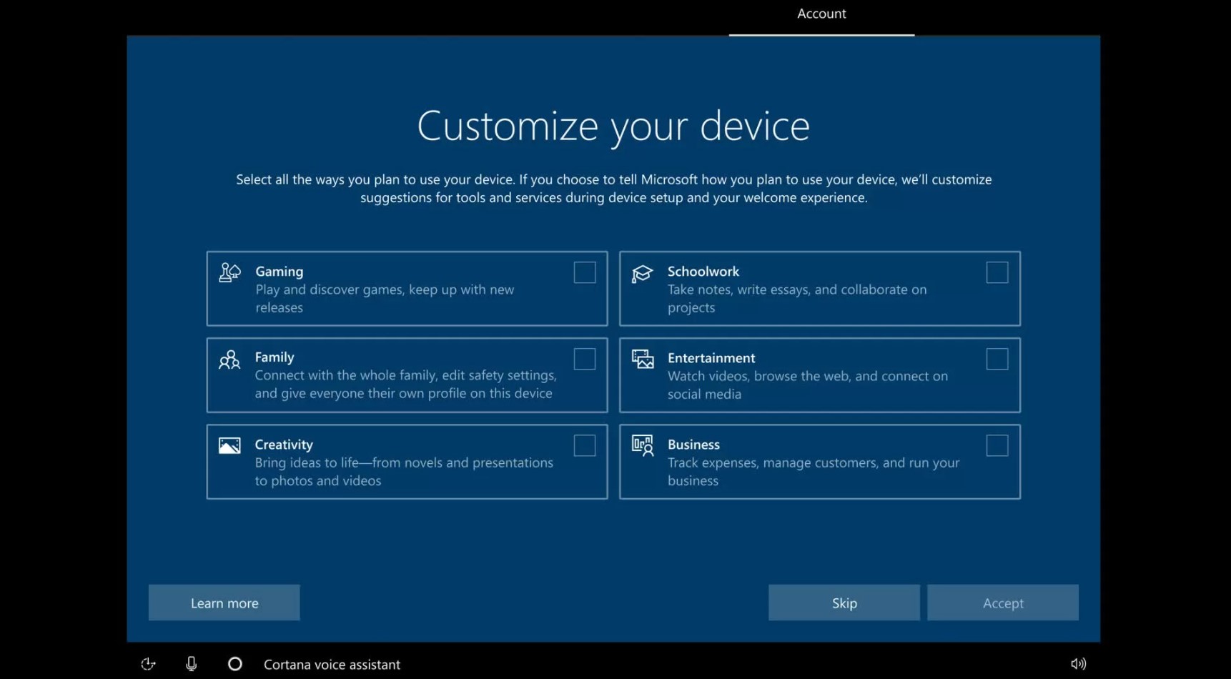This screenshot has width=1231, height=679.
Task: Click the Family people icon
Action: pos(229,360)
